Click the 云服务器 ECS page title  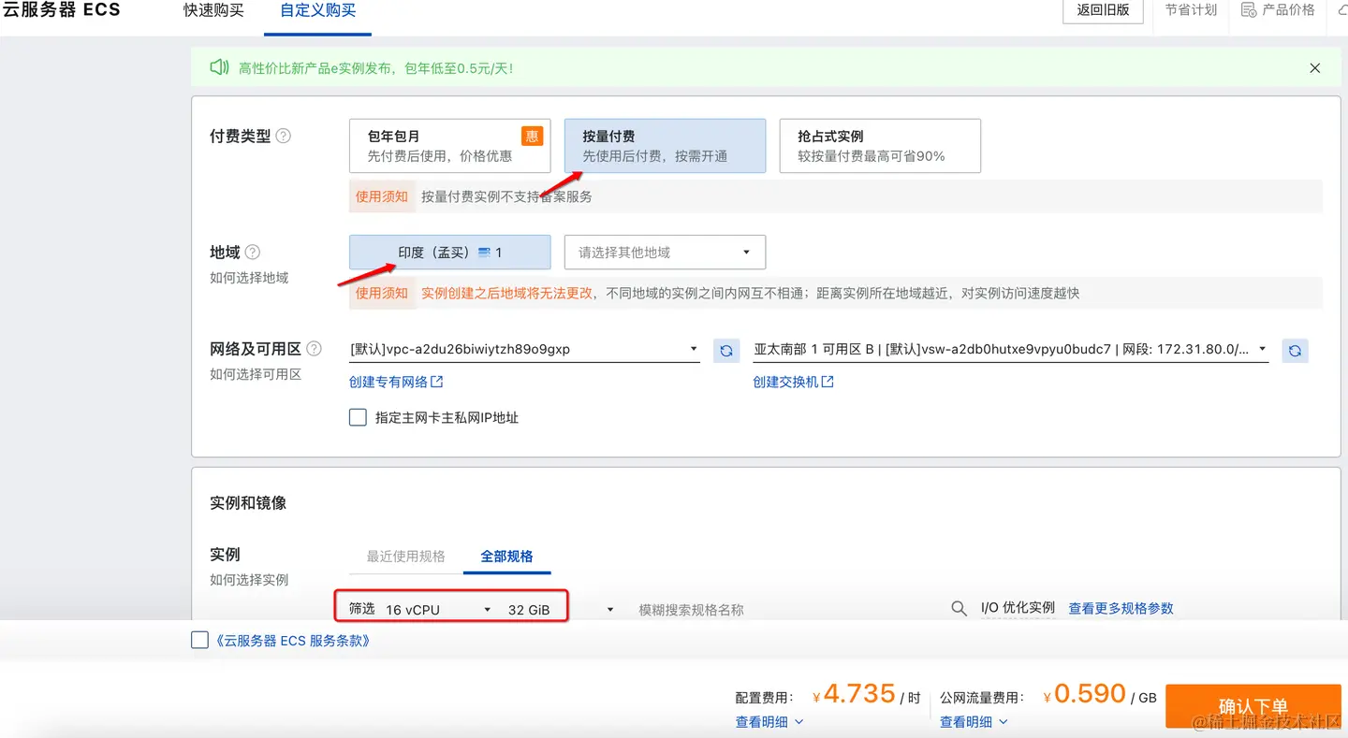tap(61, 10)
